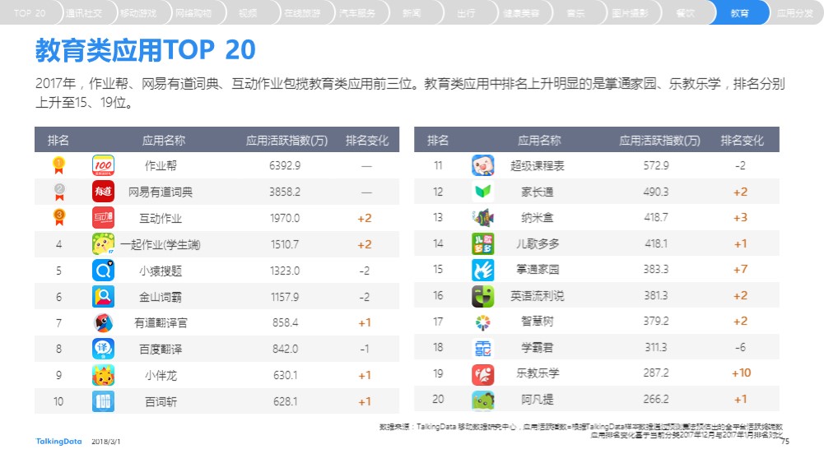Screen dimensions: 824x463
Task: Click the 266.2 activity index value
Action: [x=656, y=400]
